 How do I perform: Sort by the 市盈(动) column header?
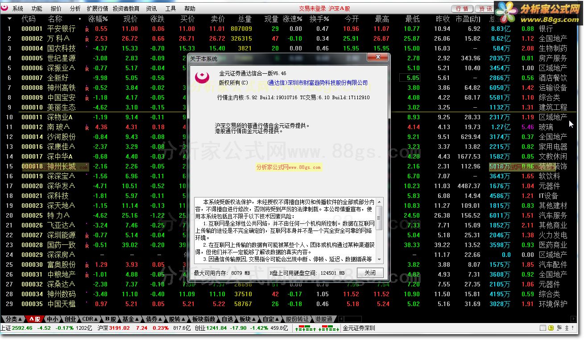coord(468,19)
